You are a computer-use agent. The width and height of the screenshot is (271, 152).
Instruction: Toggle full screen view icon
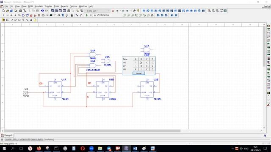coord(225,11)
